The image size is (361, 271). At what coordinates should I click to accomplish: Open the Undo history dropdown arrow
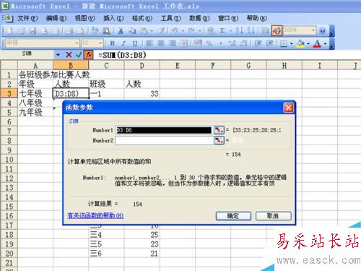pyautogui.click(x=183, y=31)
